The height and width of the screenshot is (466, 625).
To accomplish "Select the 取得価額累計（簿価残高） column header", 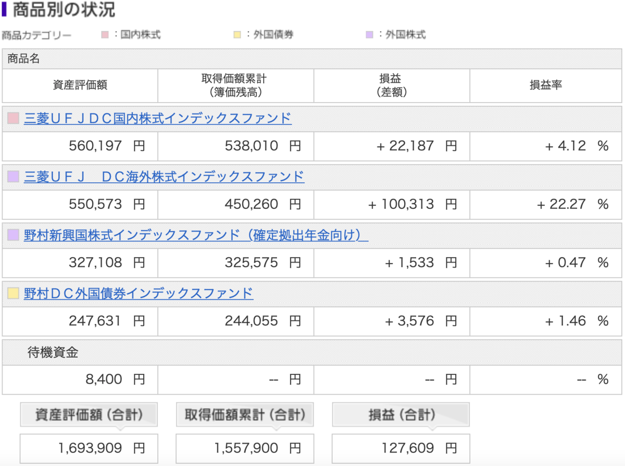I will coord(236,85).
